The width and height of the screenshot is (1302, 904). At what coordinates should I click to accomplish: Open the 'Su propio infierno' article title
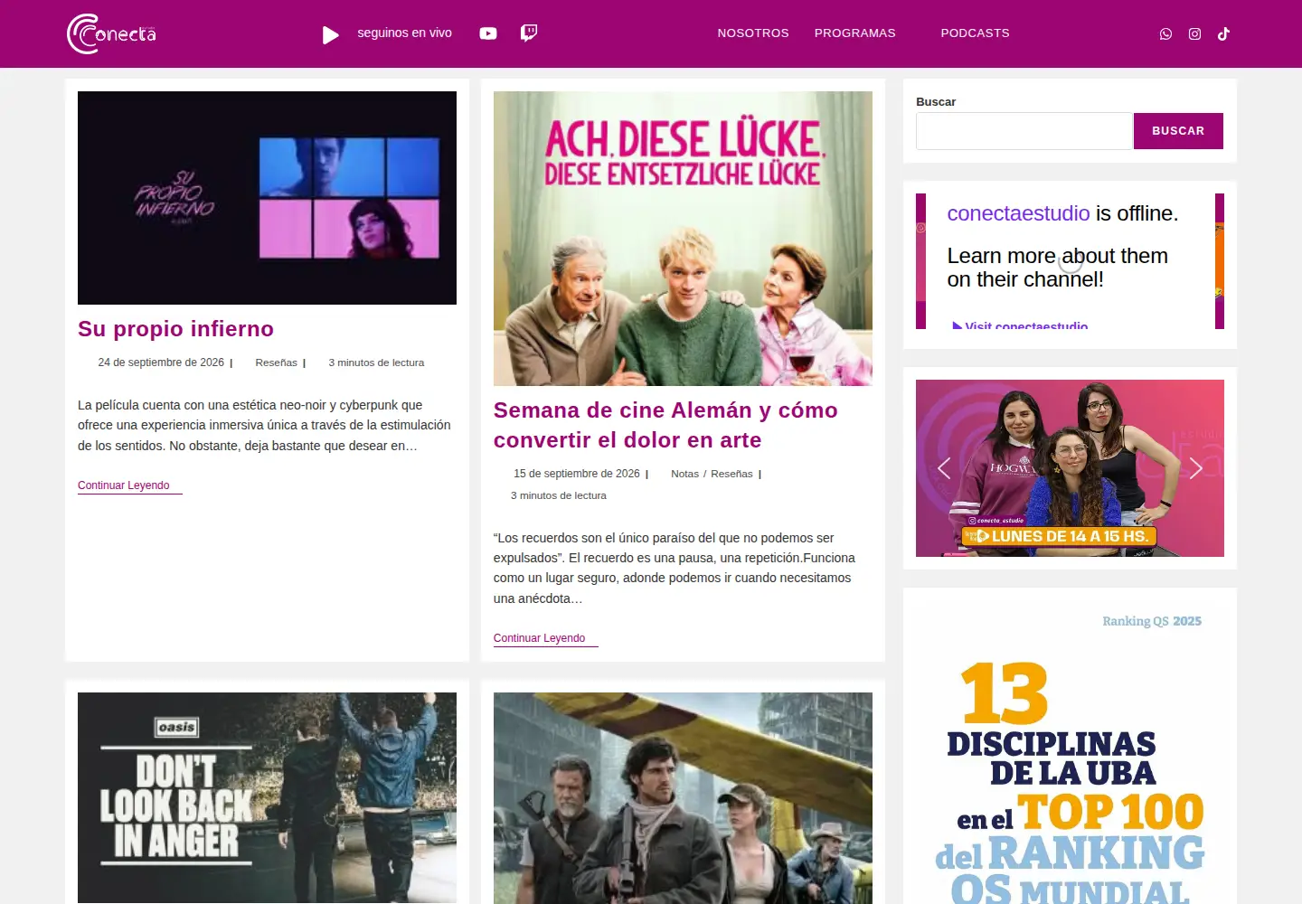(x=175, y=329)
